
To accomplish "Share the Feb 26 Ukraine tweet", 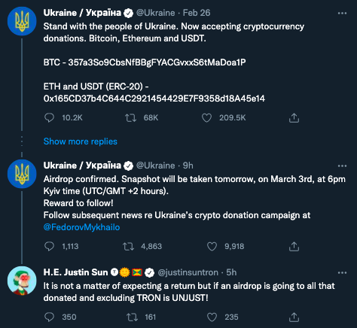I will coord(294,117).
